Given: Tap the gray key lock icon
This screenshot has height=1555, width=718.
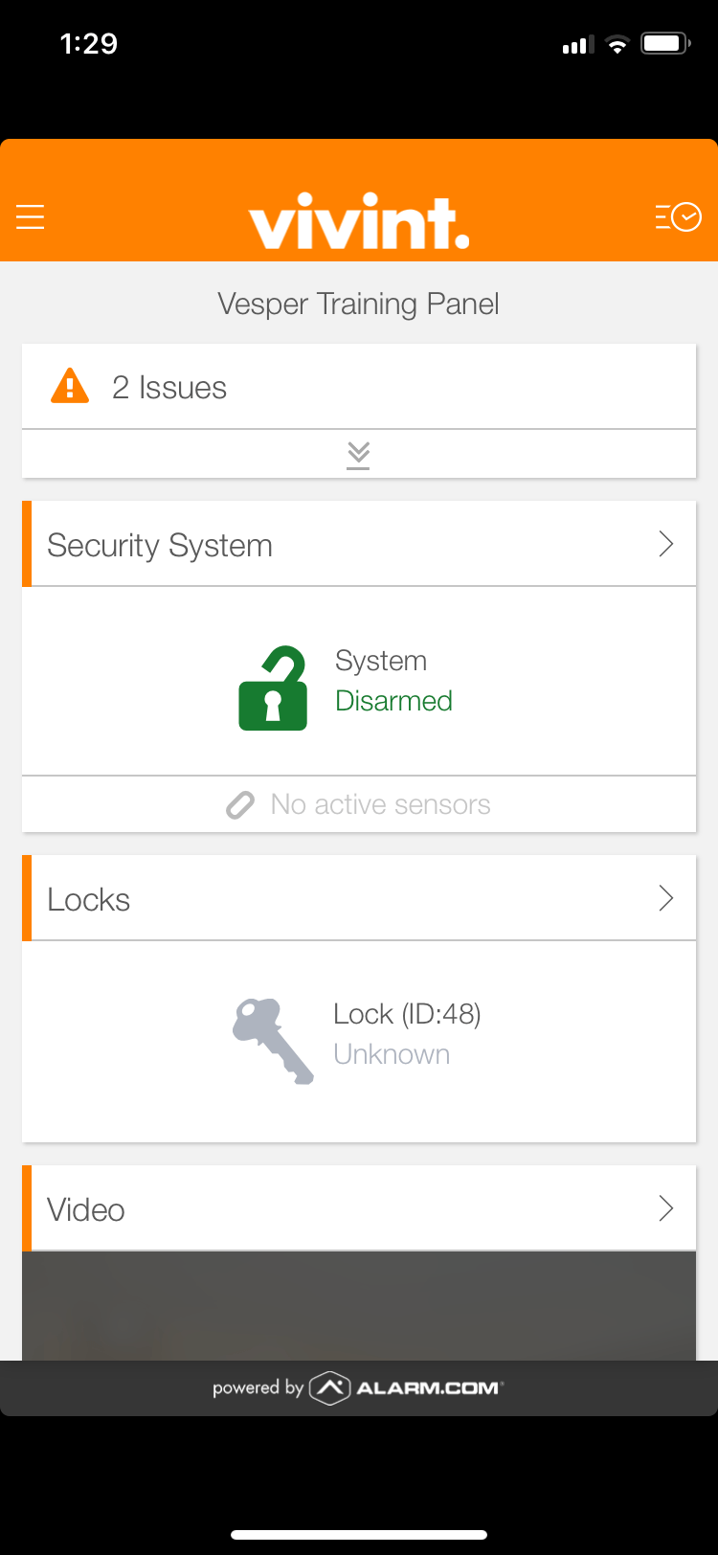Looking at the screenshot, I should pos(273,1041).
